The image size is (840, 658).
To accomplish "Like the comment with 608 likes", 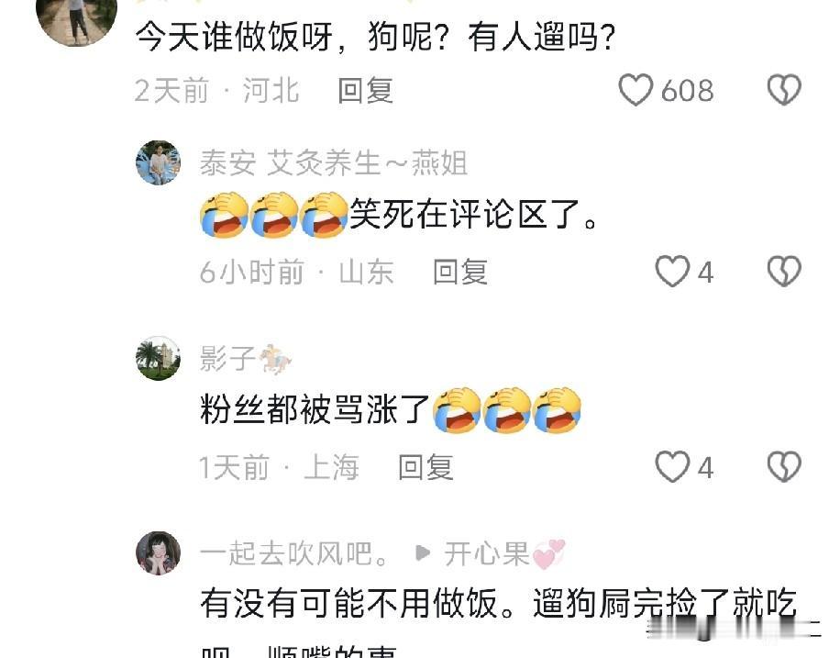I will click(636, 90).
